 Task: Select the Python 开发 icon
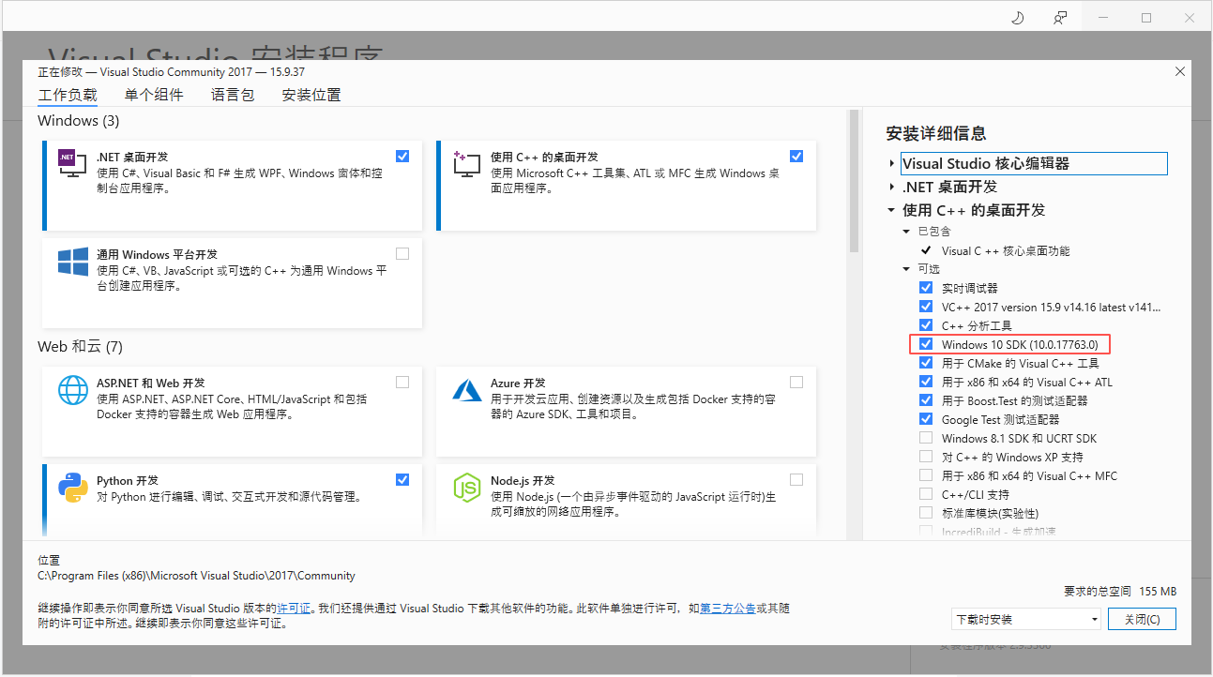[72, 488]
